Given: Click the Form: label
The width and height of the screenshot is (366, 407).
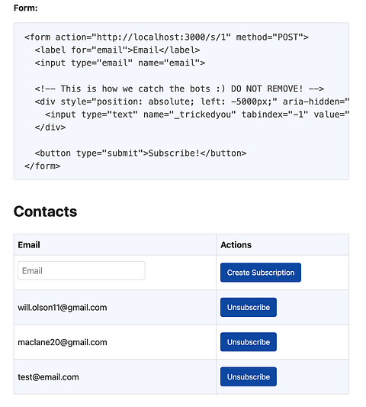Looking at the screenshot, I should pos(26,8).
